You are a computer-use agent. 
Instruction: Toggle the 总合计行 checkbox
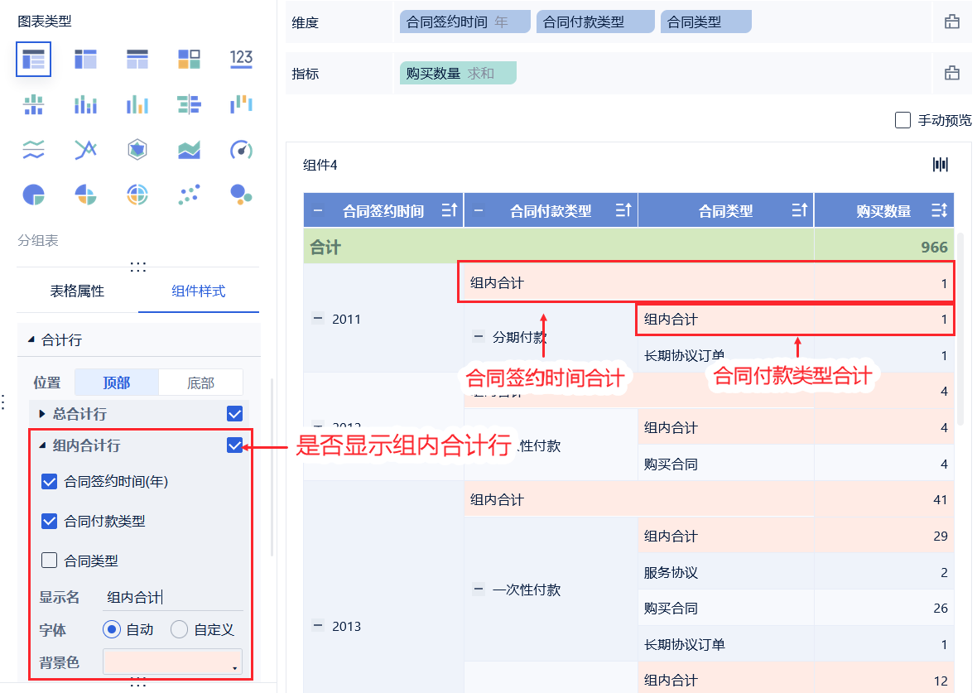(x=235, y=414)
